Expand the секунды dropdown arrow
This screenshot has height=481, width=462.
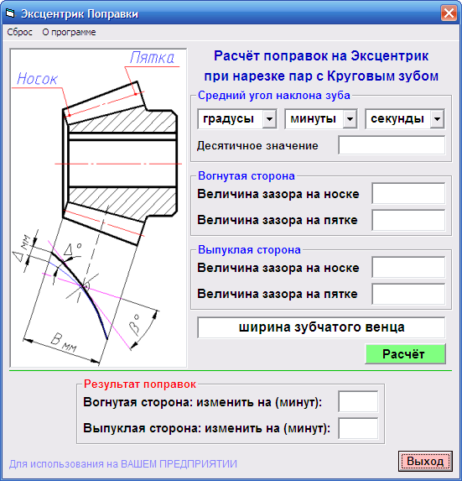click(437, 118)
